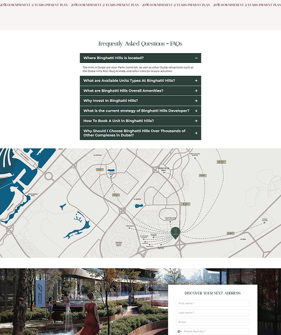281x335 pixels.
Task: Focus the Last name field
Action: (213, 313)
